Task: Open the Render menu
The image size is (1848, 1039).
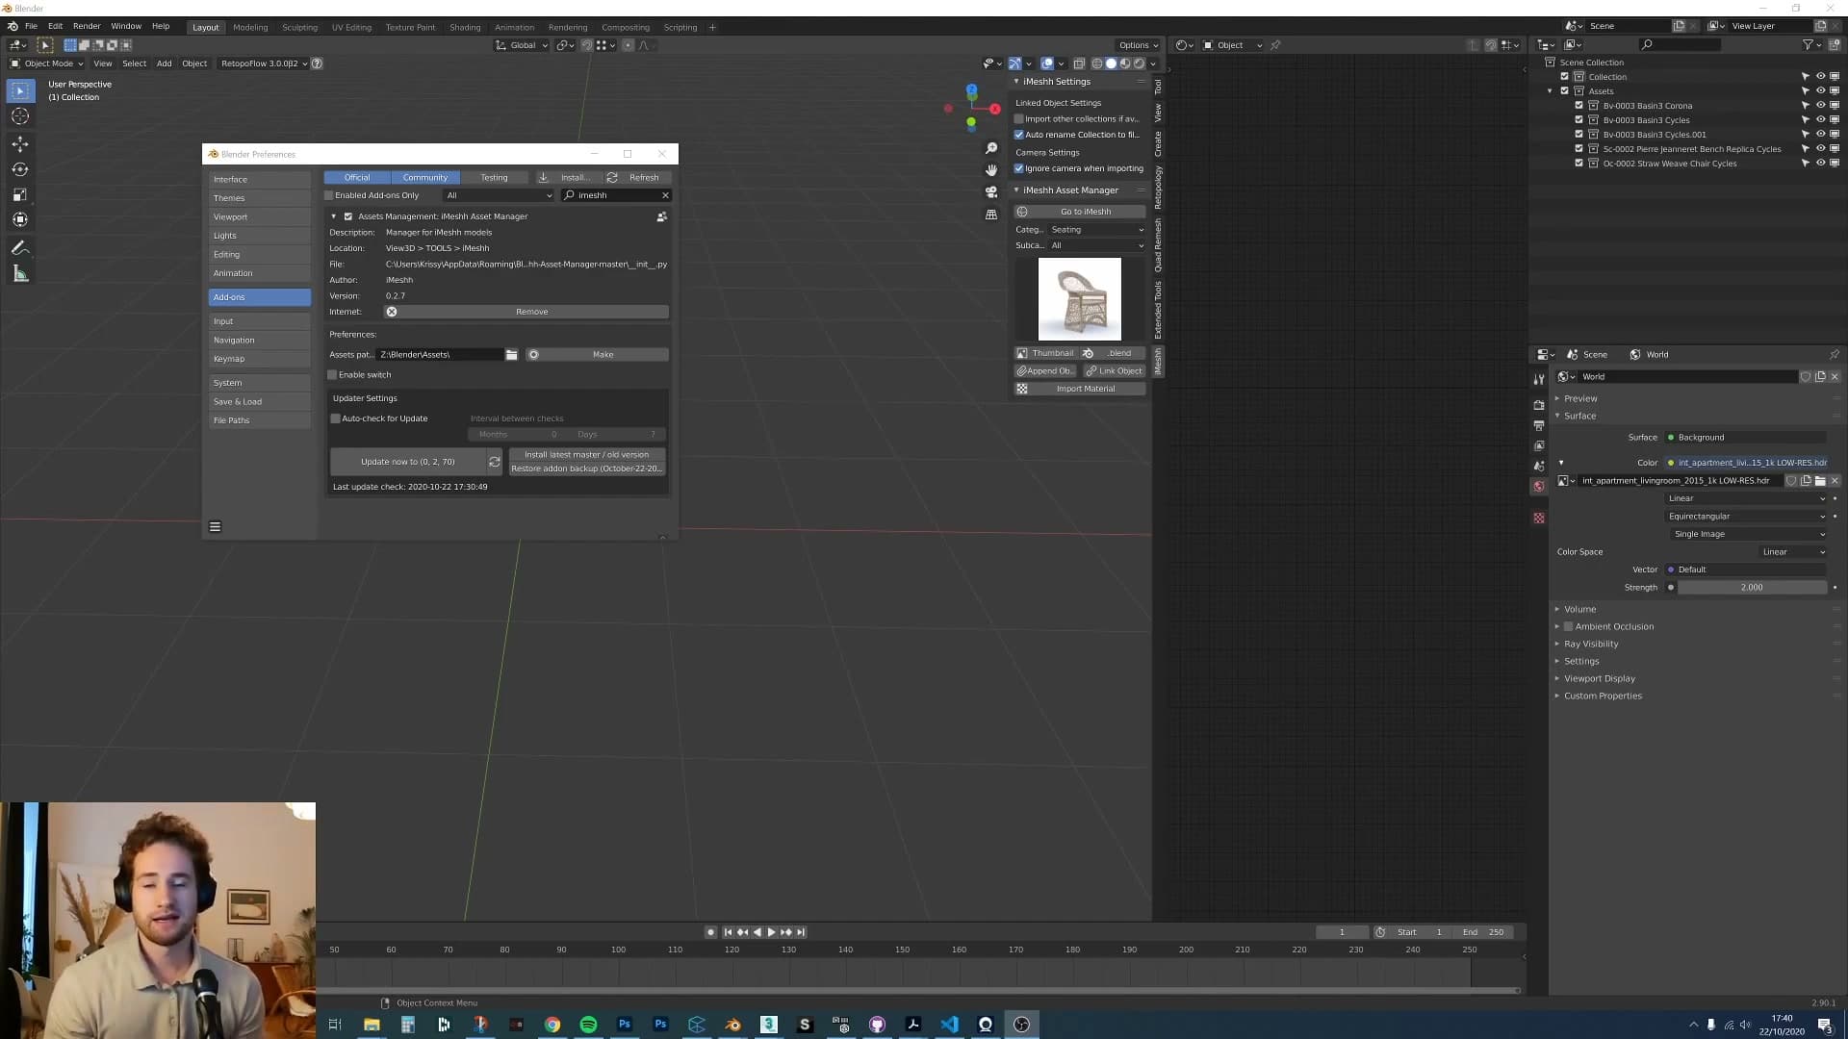Action: pyautogui.click(x=87, y=27)
